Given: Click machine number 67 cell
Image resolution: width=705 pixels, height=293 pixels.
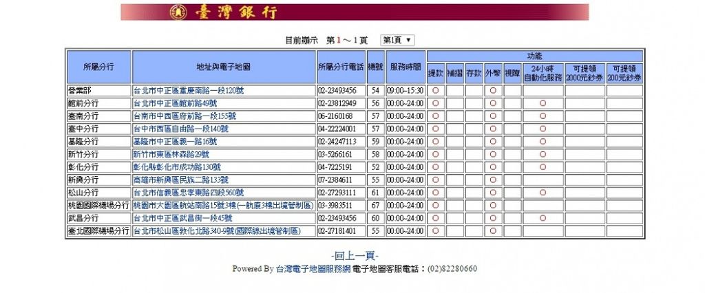Looking at the screenshot, I should tap(376, 206).
